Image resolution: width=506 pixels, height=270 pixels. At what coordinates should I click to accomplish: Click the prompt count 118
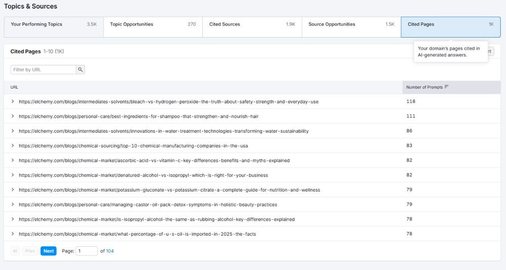411,101
